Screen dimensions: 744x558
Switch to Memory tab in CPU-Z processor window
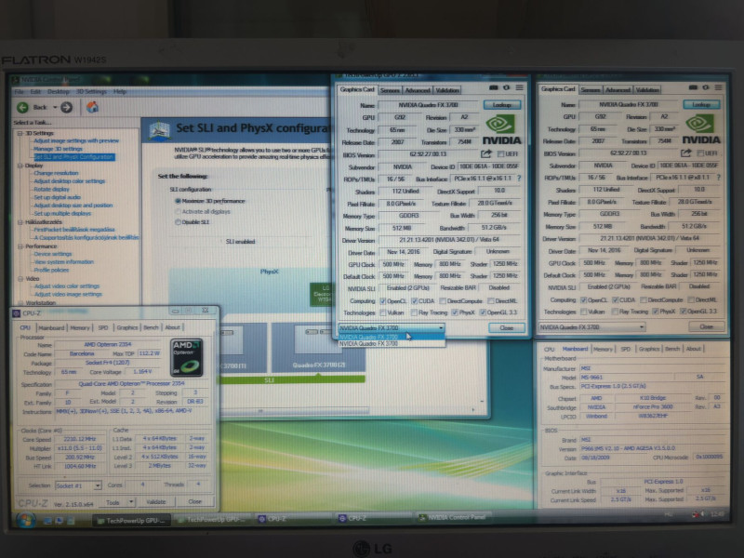click(x=79, y=327)
